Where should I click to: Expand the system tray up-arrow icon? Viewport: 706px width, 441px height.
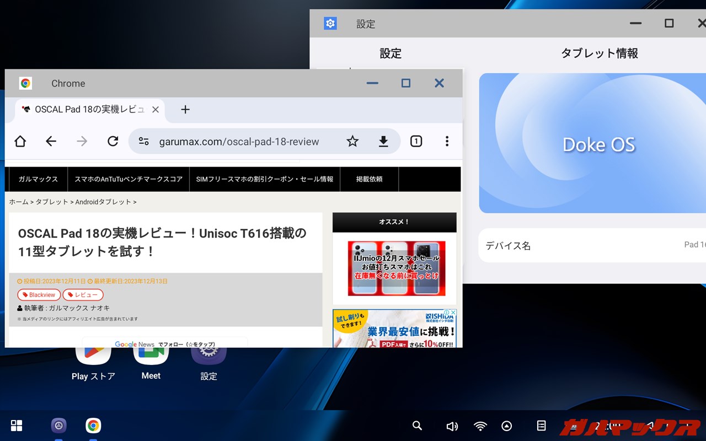[506, 426]
